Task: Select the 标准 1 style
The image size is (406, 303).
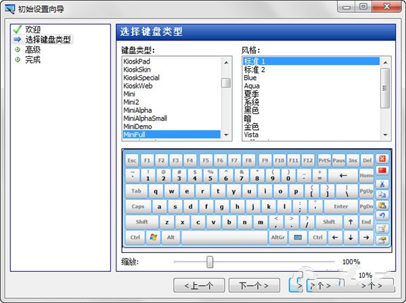Action: tap(311, 62)
